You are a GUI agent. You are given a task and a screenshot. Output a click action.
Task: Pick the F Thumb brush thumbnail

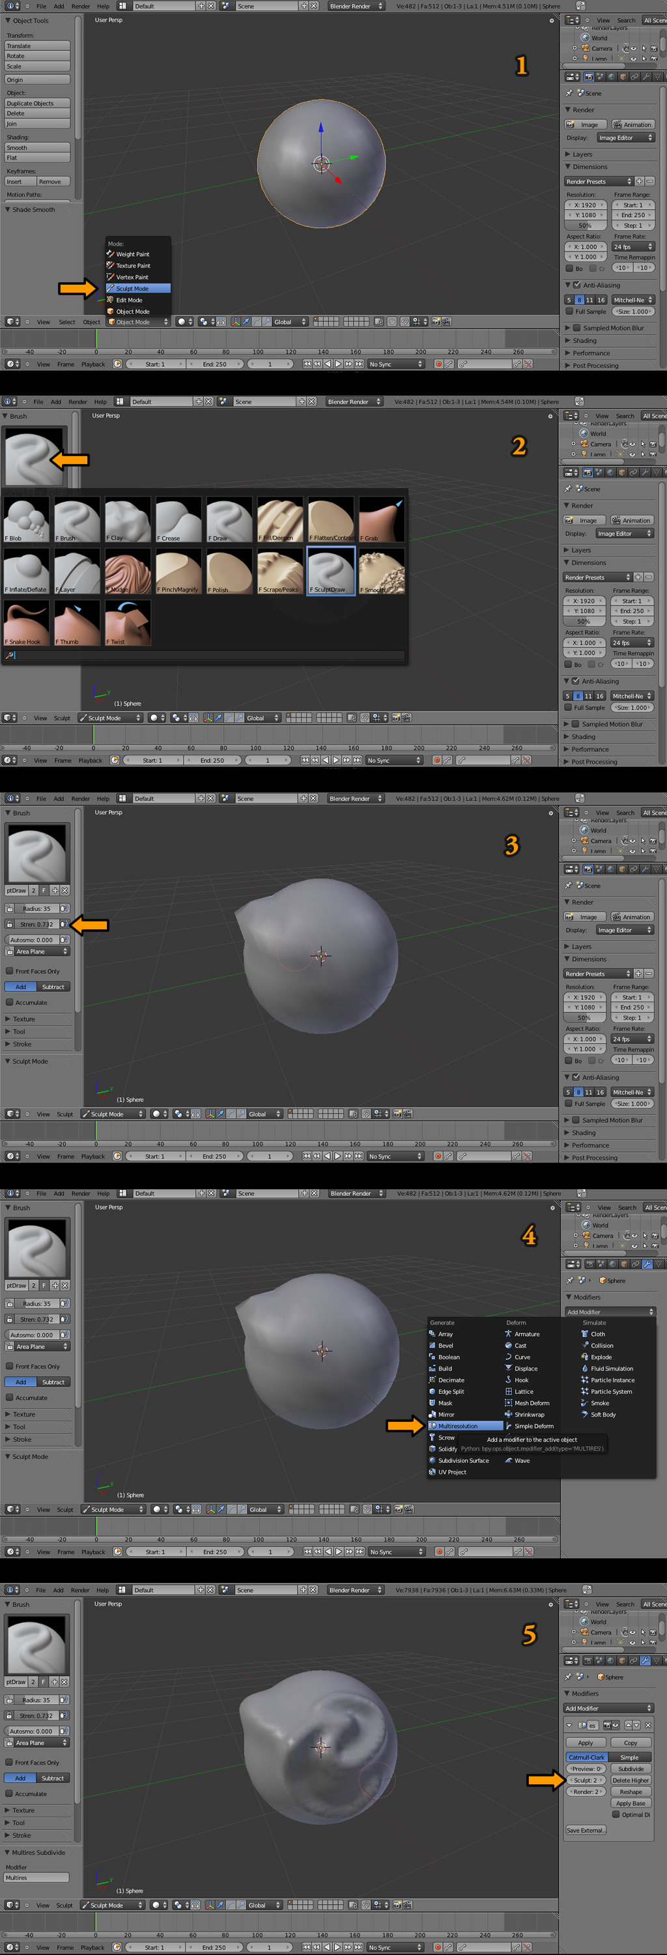(78, 623)
